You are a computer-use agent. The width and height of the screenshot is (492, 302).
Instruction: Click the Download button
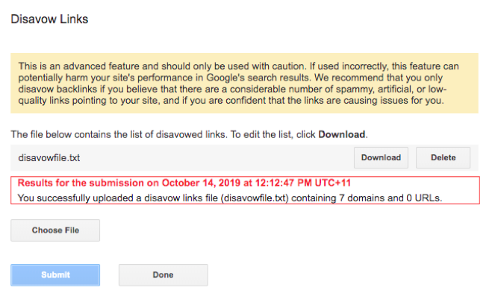tap(381, 157)
